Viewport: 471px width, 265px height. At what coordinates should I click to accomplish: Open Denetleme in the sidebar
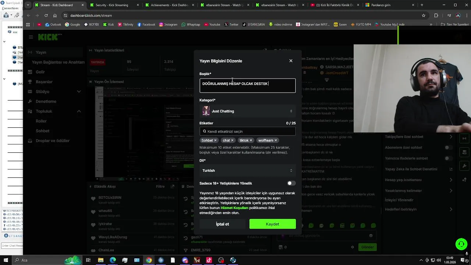pos(46,101)
